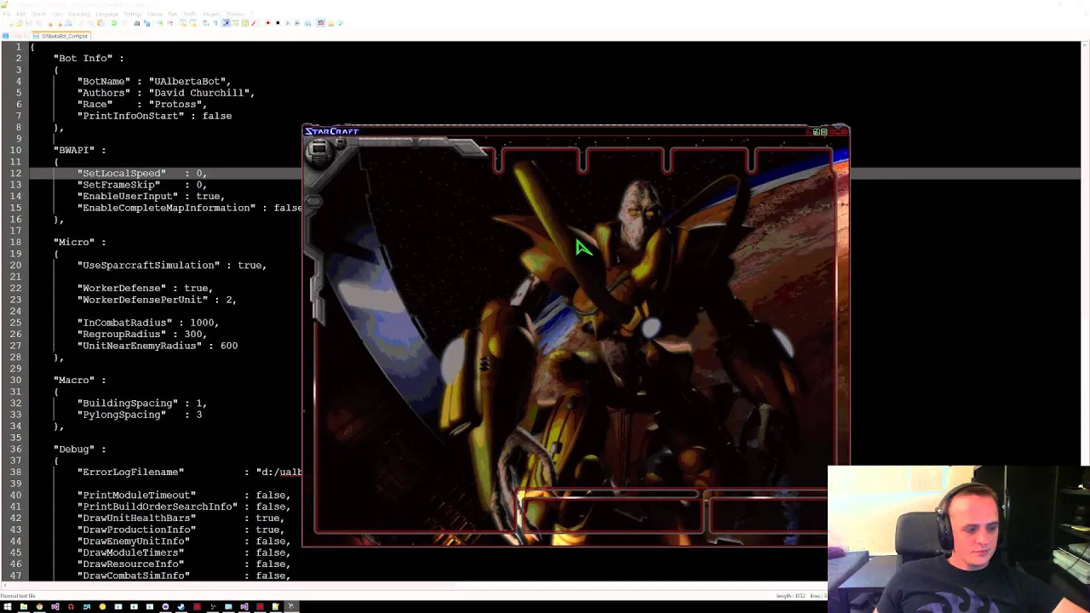Image resolution: width=1090 pixels, height=613 pixels.
Task: Open Steam from the taskbar
Action: click(181, 606)
